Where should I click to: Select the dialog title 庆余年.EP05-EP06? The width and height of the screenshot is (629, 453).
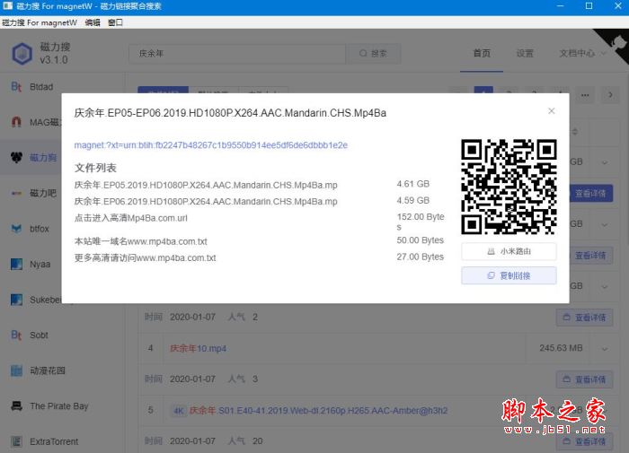pos(230,113)
